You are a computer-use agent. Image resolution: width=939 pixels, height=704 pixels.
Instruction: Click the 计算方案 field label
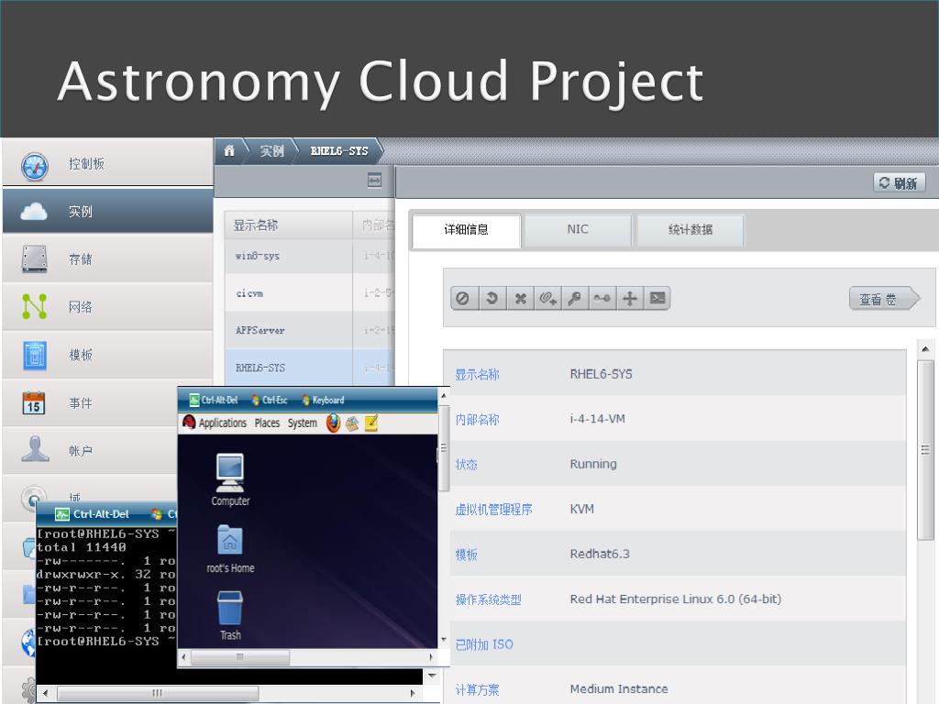coord(477,689)
